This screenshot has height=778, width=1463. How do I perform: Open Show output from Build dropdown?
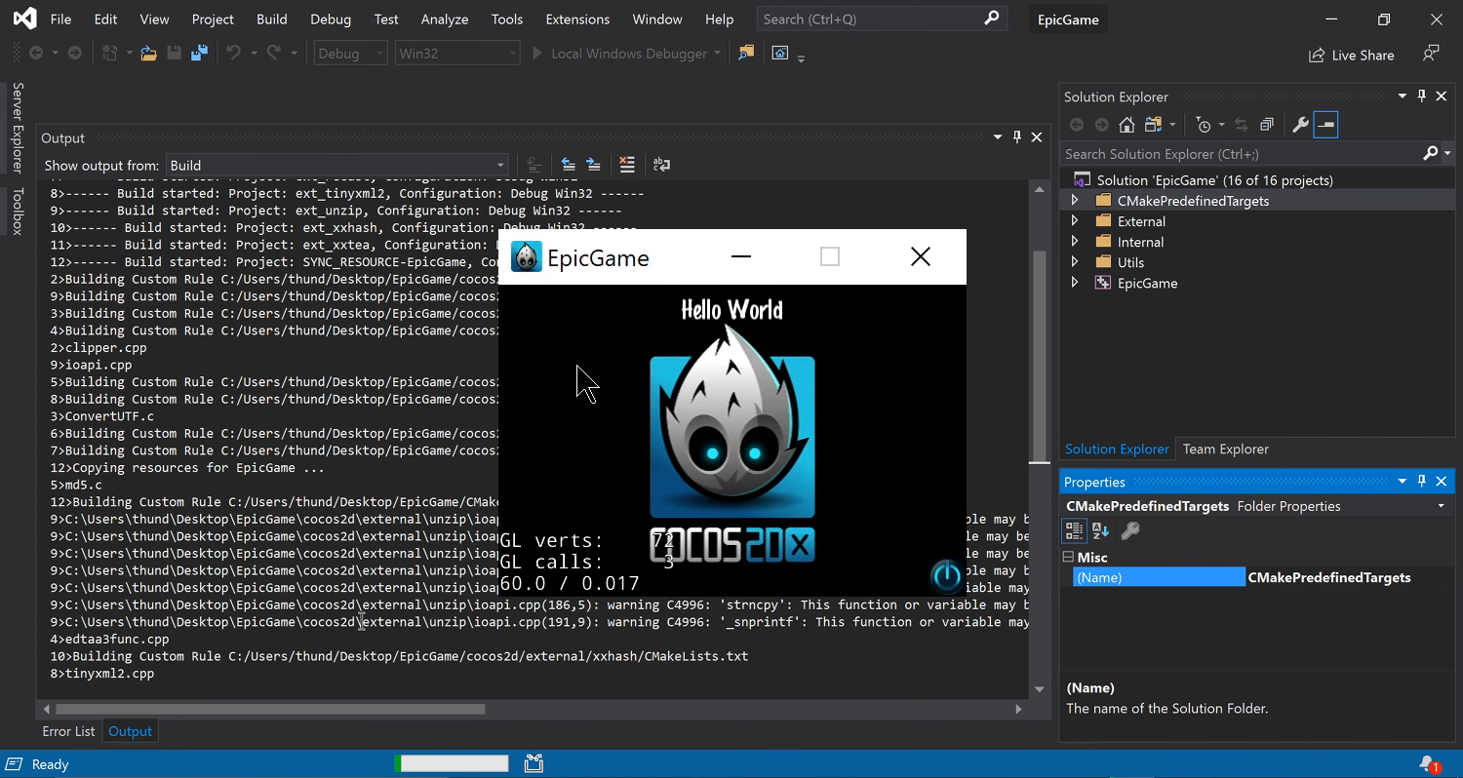click(x=336, y=165)
